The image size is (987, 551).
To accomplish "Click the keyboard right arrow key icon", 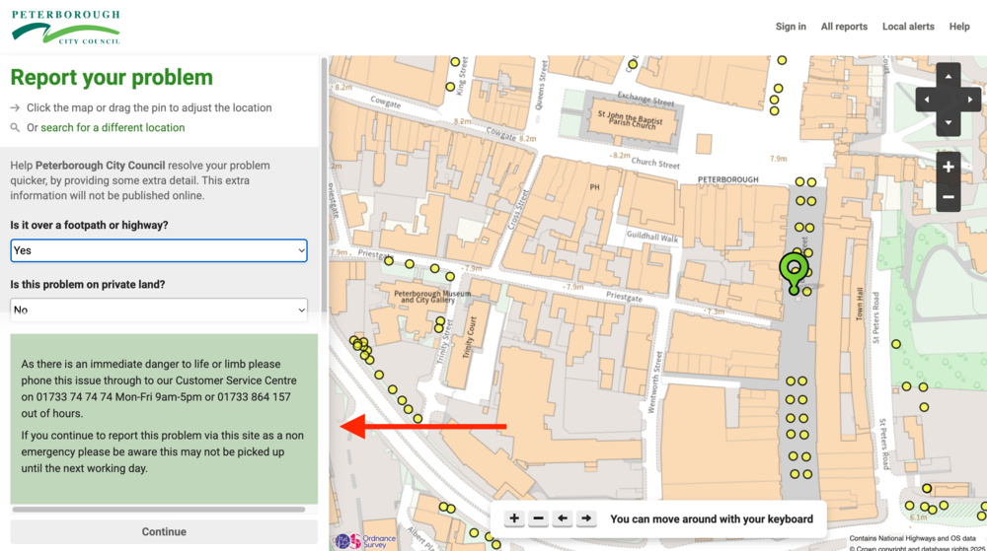I will pyautogui.click(x=586, y=518).
